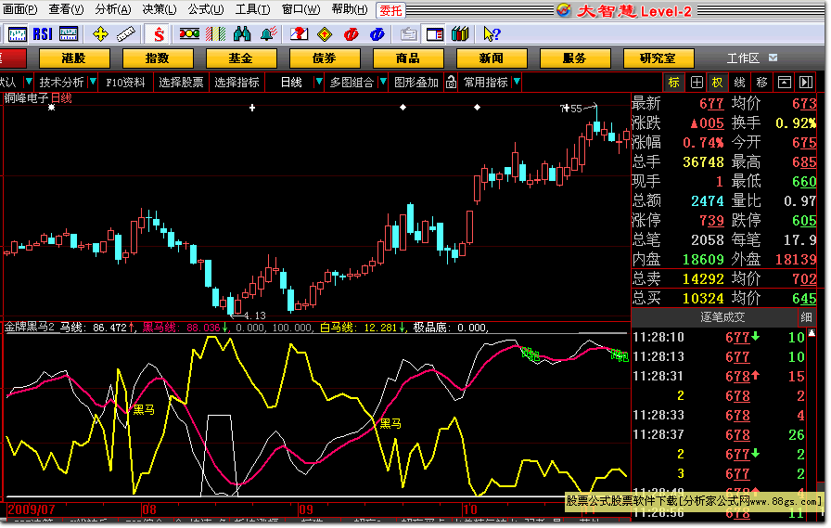Toggle the 线 line button

pos(739,83)
